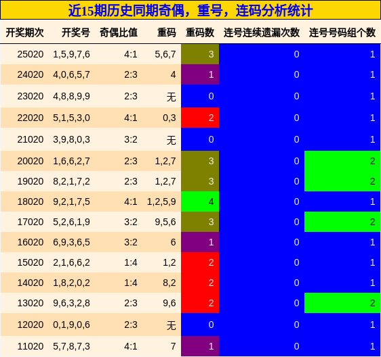381x357 pixels.
Task: Click repeat code cell 0,3
Action: (169, 118)
